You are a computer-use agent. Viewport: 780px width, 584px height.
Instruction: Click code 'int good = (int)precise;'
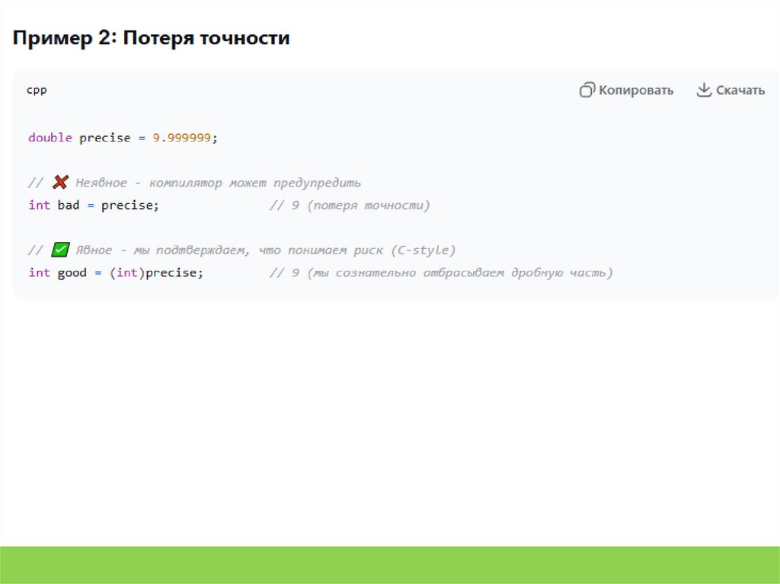(116, 273)
